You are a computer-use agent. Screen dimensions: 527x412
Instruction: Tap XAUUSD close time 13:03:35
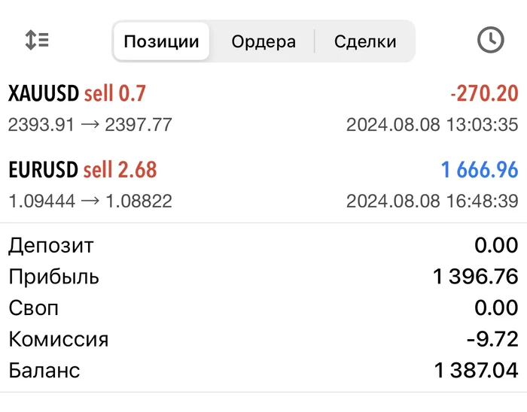[x=432, y=124]
